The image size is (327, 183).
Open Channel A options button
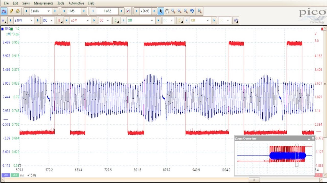pyautogui.click(x=4, y=20)
